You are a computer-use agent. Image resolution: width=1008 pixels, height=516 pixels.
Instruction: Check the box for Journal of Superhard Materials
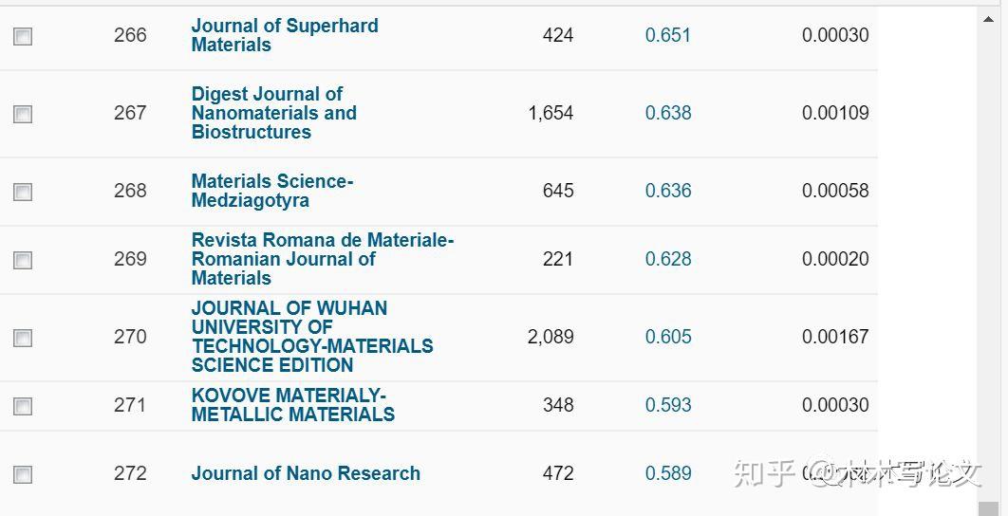(23, 37)
